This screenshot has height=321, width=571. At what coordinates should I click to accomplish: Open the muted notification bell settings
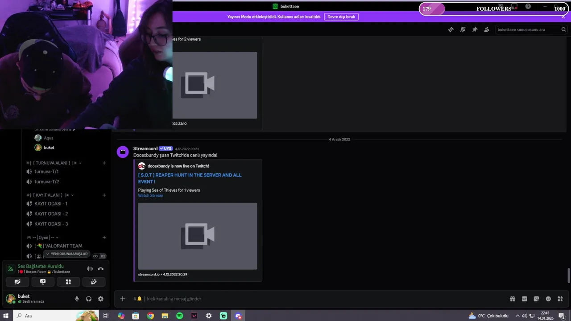pyautogui.click(x=463, y=29)
